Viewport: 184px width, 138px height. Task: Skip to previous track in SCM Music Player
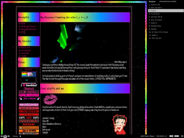[x=2, y=136]
